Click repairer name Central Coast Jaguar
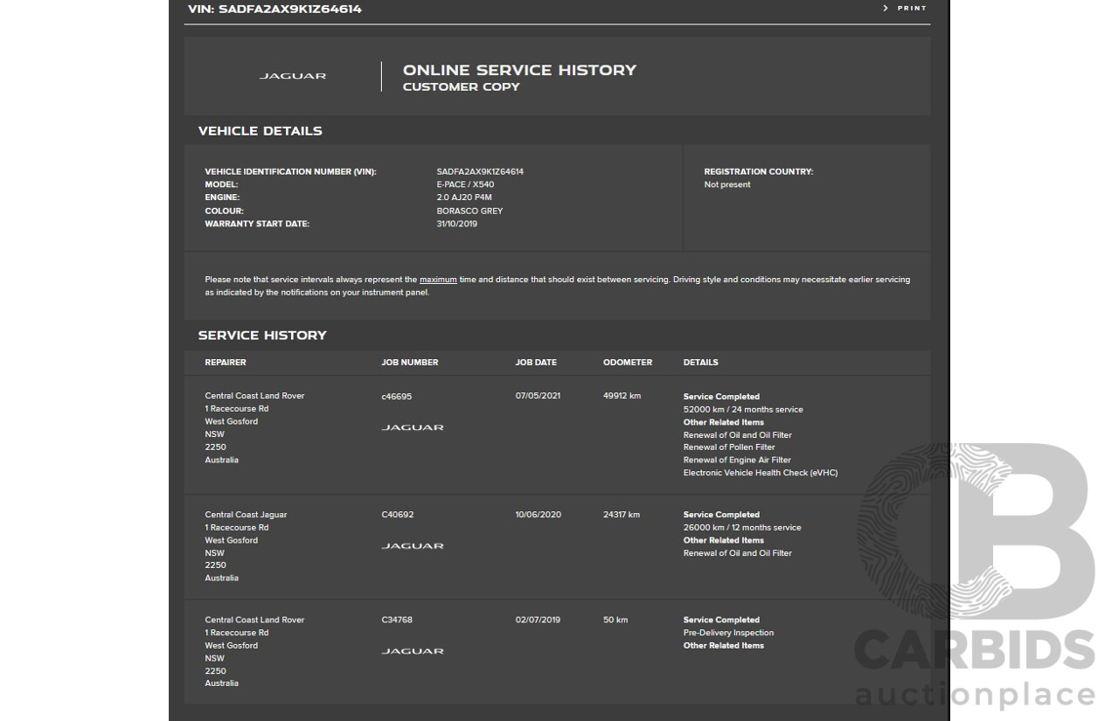 click(x=246, y=515)
